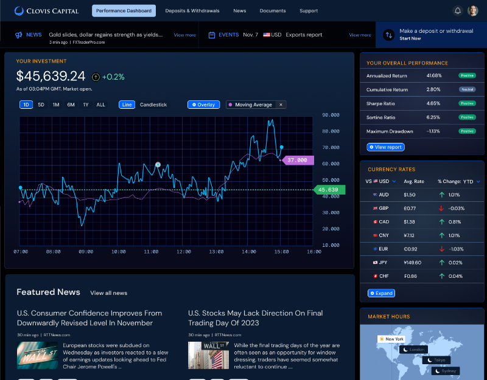Click the JPY flag icon
Screen dimensions: 487x380
point(375,263)
